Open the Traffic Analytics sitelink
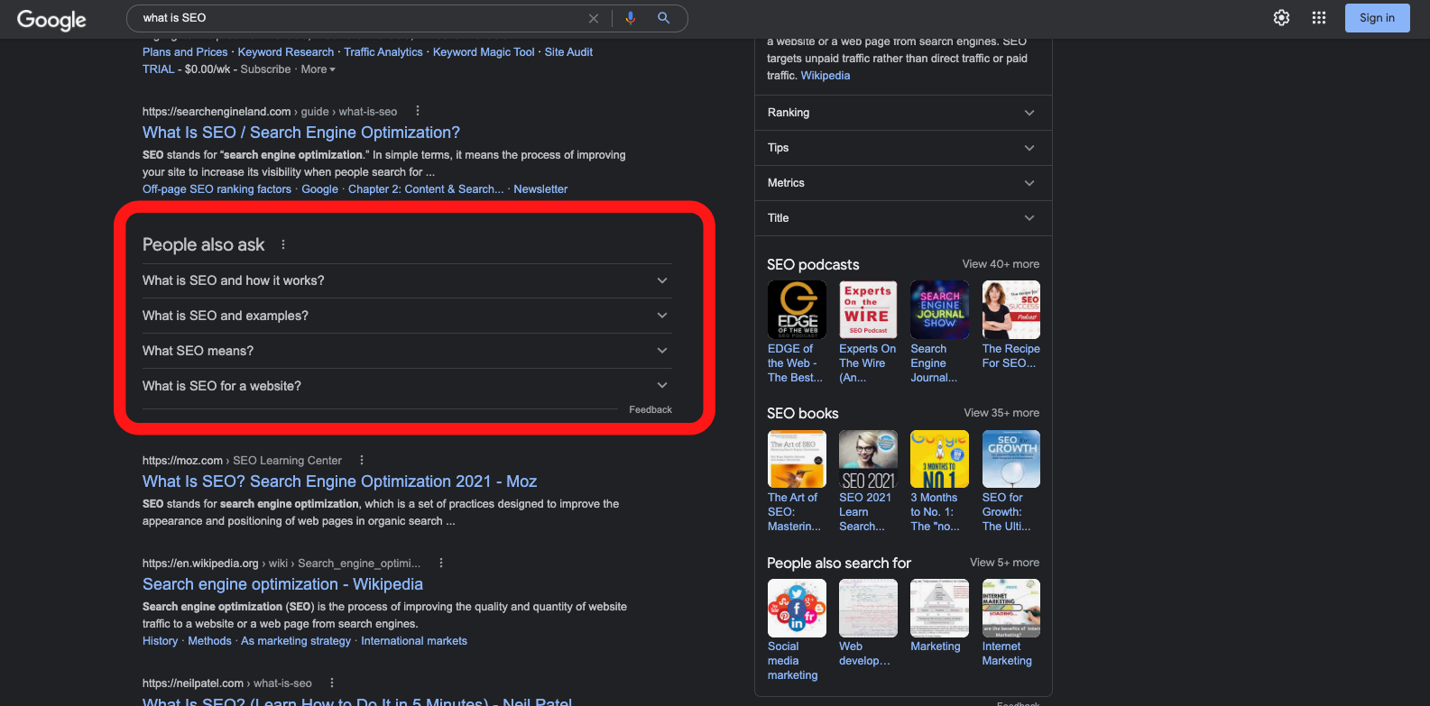The width and height of the screenshot is (1430, 706). (x=383, y=52)
